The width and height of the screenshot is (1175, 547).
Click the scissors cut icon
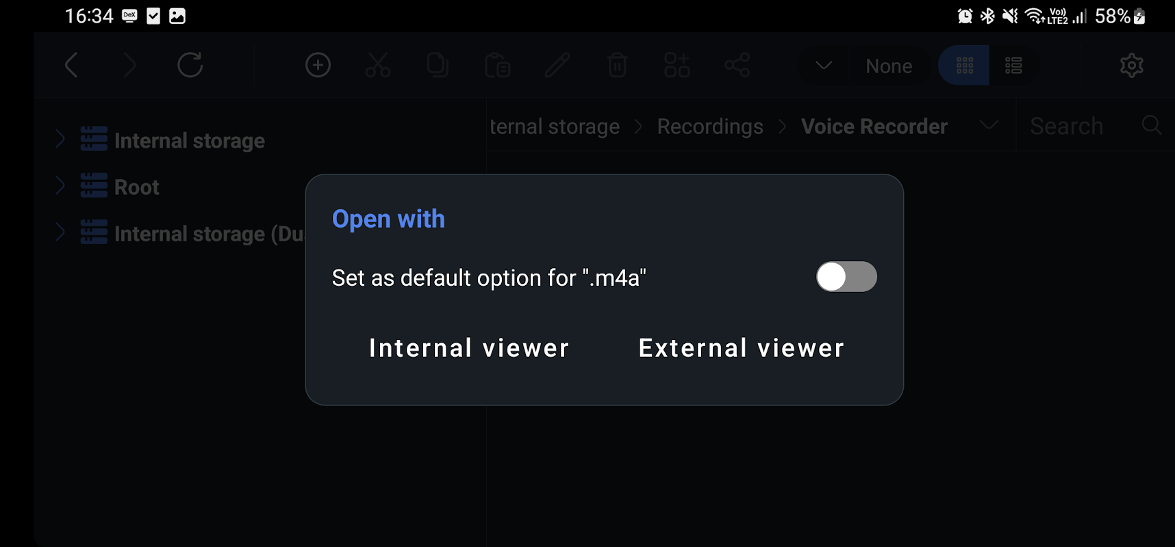[377, 66]
